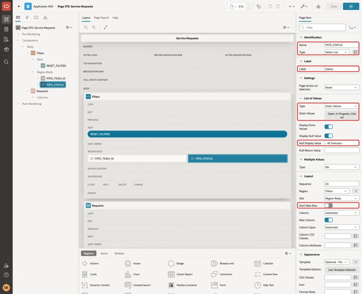
Task: Select RESET_FILTERS button in layout
Action: click(187, 134)
